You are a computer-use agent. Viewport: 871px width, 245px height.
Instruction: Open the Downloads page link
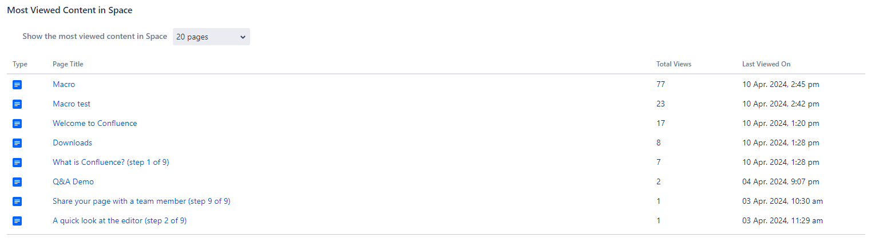point(72,143)
